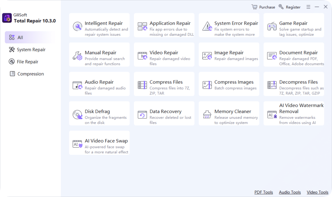The image size is (332, 197).
Task: Select the Memory Cleaner broom icon
Action: point(207,115)
